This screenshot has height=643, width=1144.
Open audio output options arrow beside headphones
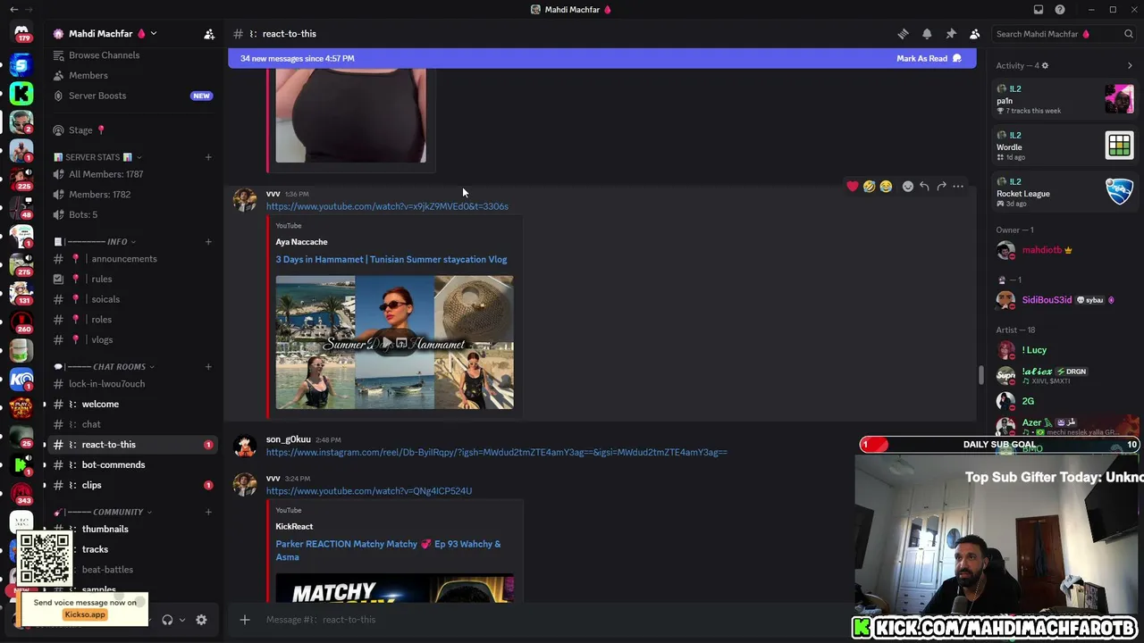tap(181, 620)
